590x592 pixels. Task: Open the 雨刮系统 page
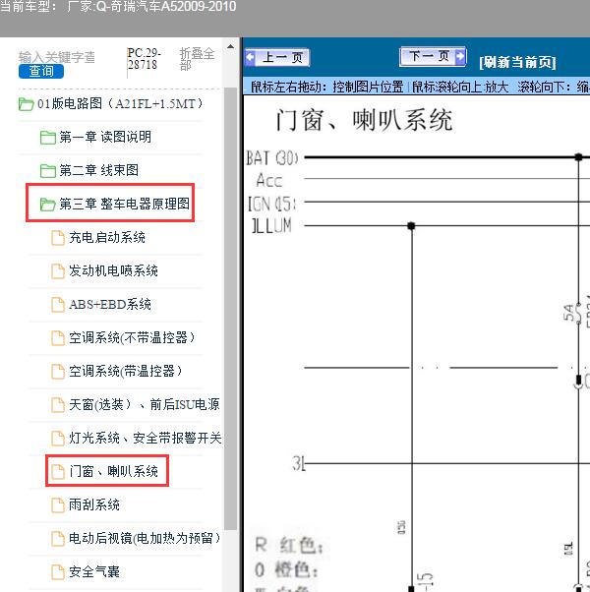tap(94, 504)
